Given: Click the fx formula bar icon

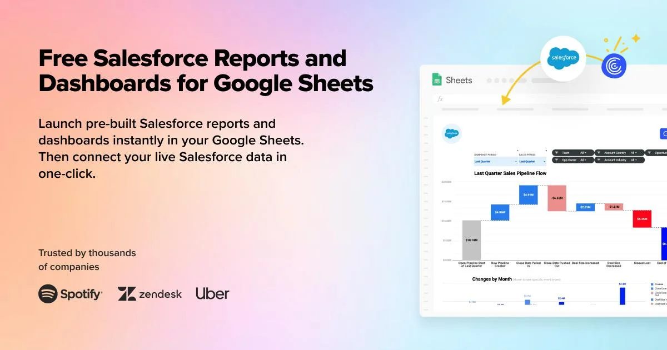Looking at the screenshot, I should (x=440, y=99).
